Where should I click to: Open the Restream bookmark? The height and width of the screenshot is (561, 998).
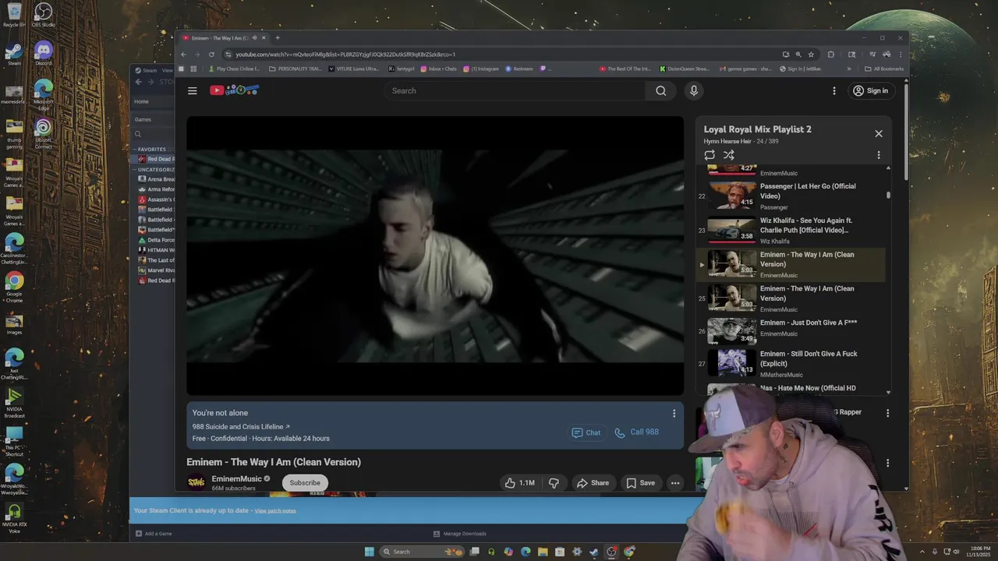click(519, 69)
